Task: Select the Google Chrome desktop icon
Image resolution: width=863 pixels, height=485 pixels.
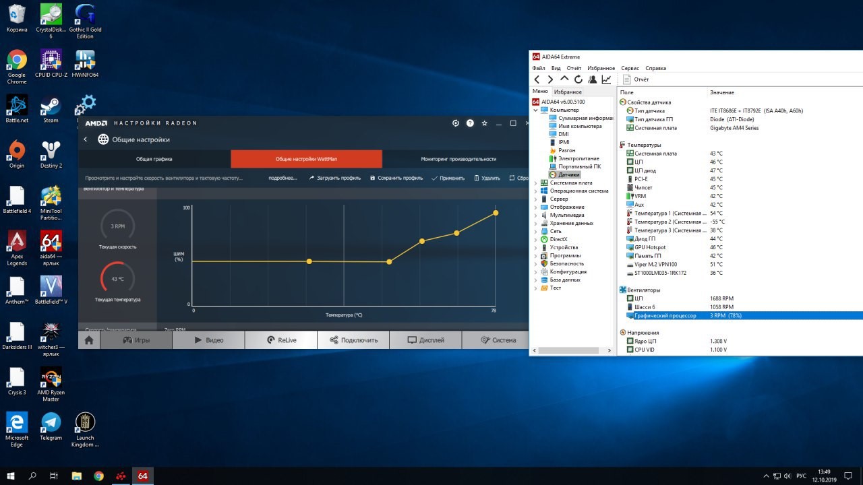Action: tap(17, 67)
